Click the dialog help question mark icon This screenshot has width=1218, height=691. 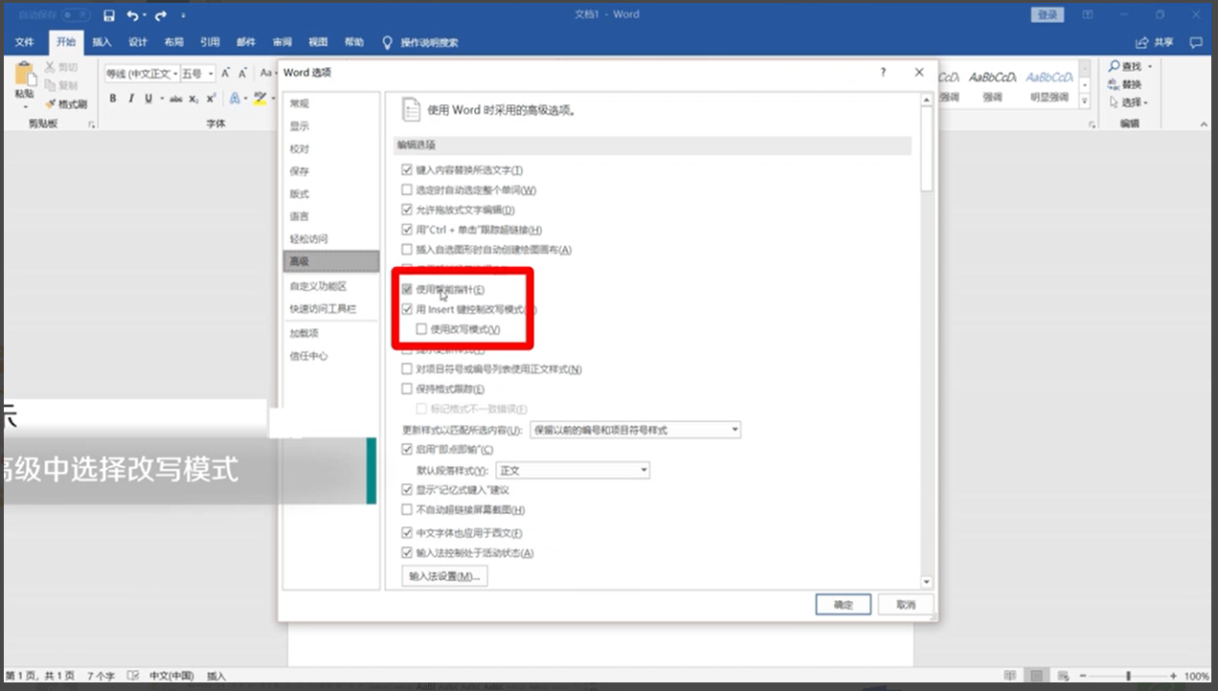tap(883, 73)
